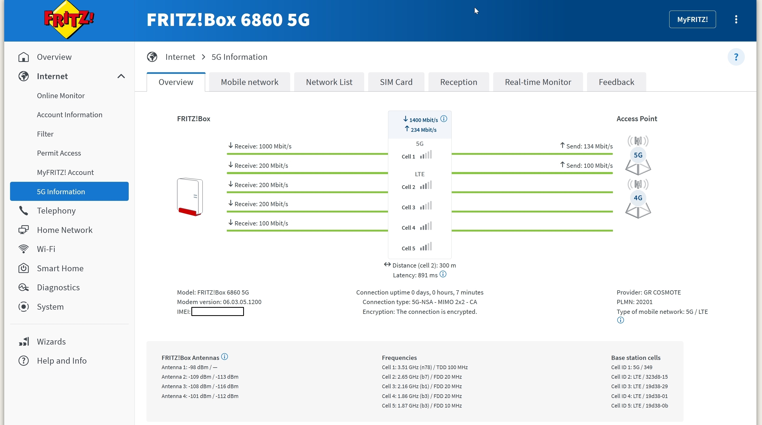Open the help question mark icon

(x=736, y=57)
